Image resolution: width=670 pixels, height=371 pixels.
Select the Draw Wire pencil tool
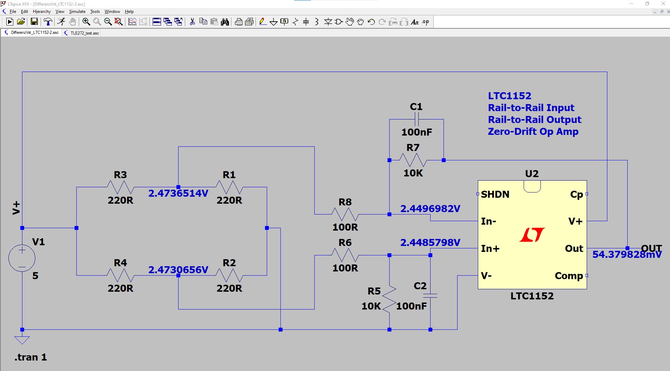(263, 22)
